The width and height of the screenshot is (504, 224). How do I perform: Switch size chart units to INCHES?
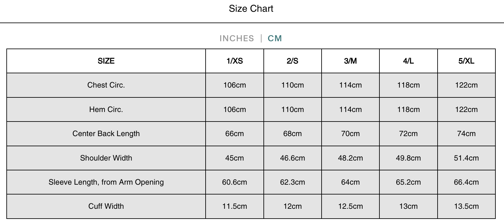237,38
